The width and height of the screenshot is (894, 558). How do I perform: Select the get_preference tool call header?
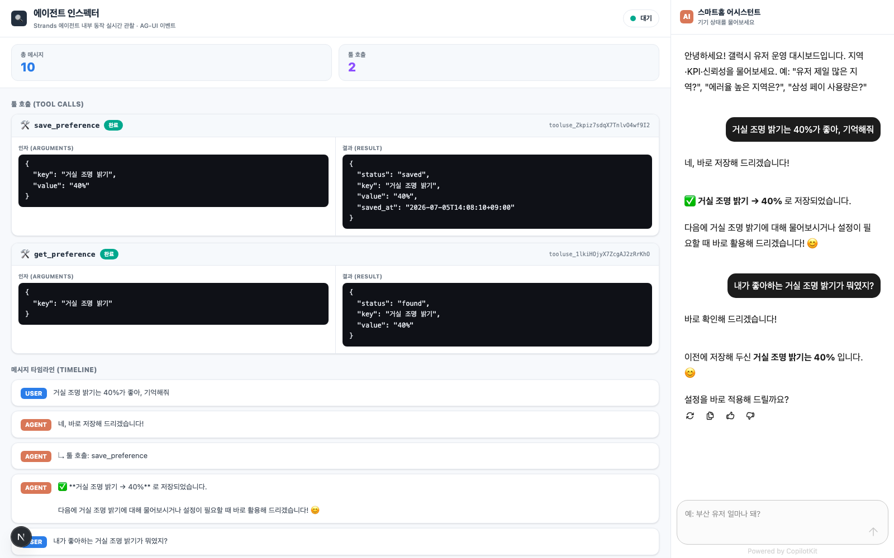tap(335, 254)
